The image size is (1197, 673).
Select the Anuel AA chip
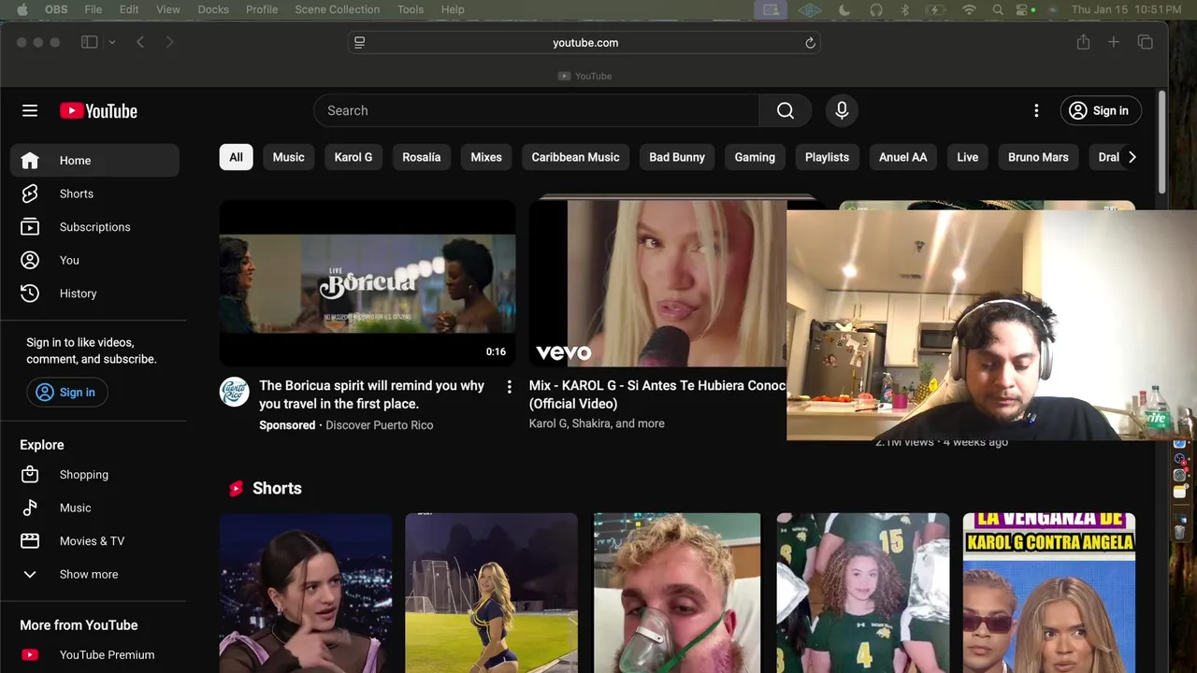[902, 157]
